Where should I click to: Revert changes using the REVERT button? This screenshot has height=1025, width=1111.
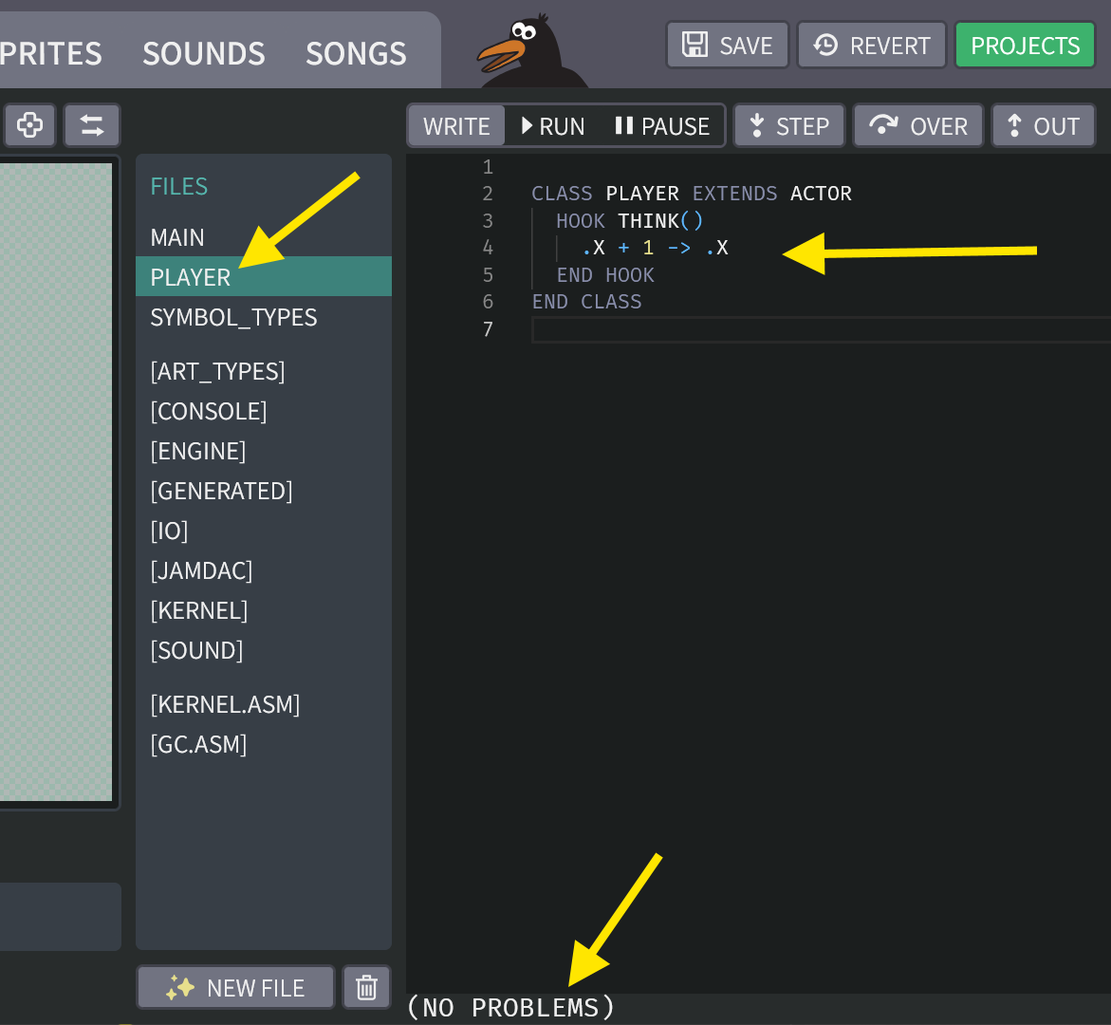(x=872, y=46)
